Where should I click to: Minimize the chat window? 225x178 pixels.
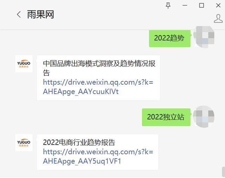185,6
